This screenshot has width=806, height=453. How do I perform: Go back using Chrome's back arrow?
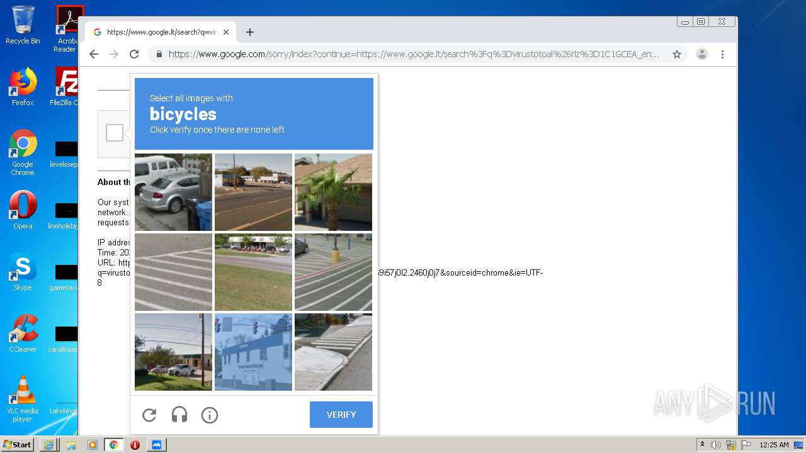[94, 54]
